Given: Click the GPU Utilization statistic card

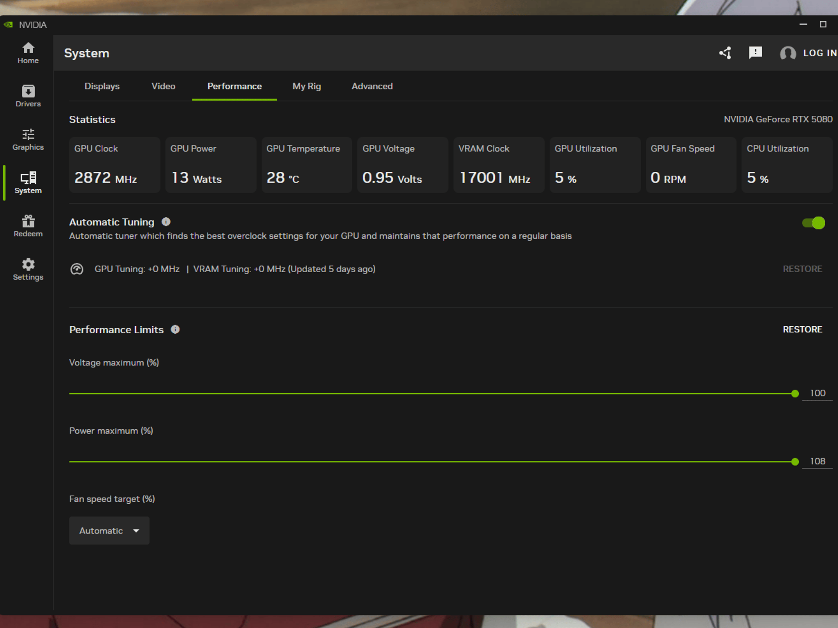Looking at the screenshot, I should coord(595,165).
